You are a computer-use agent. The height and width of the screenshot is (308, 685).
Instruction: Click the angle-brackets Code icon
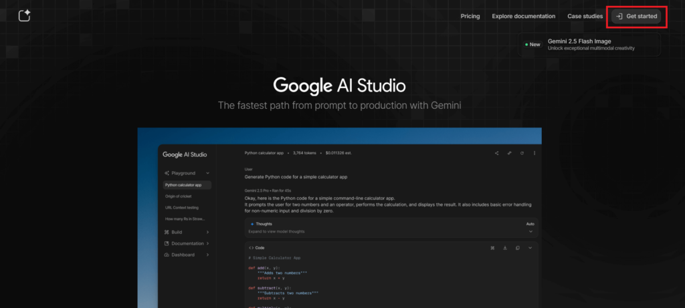tap(252, 248)
